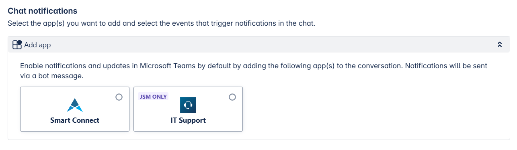Select the IT Support radio button

pos(232,97)
